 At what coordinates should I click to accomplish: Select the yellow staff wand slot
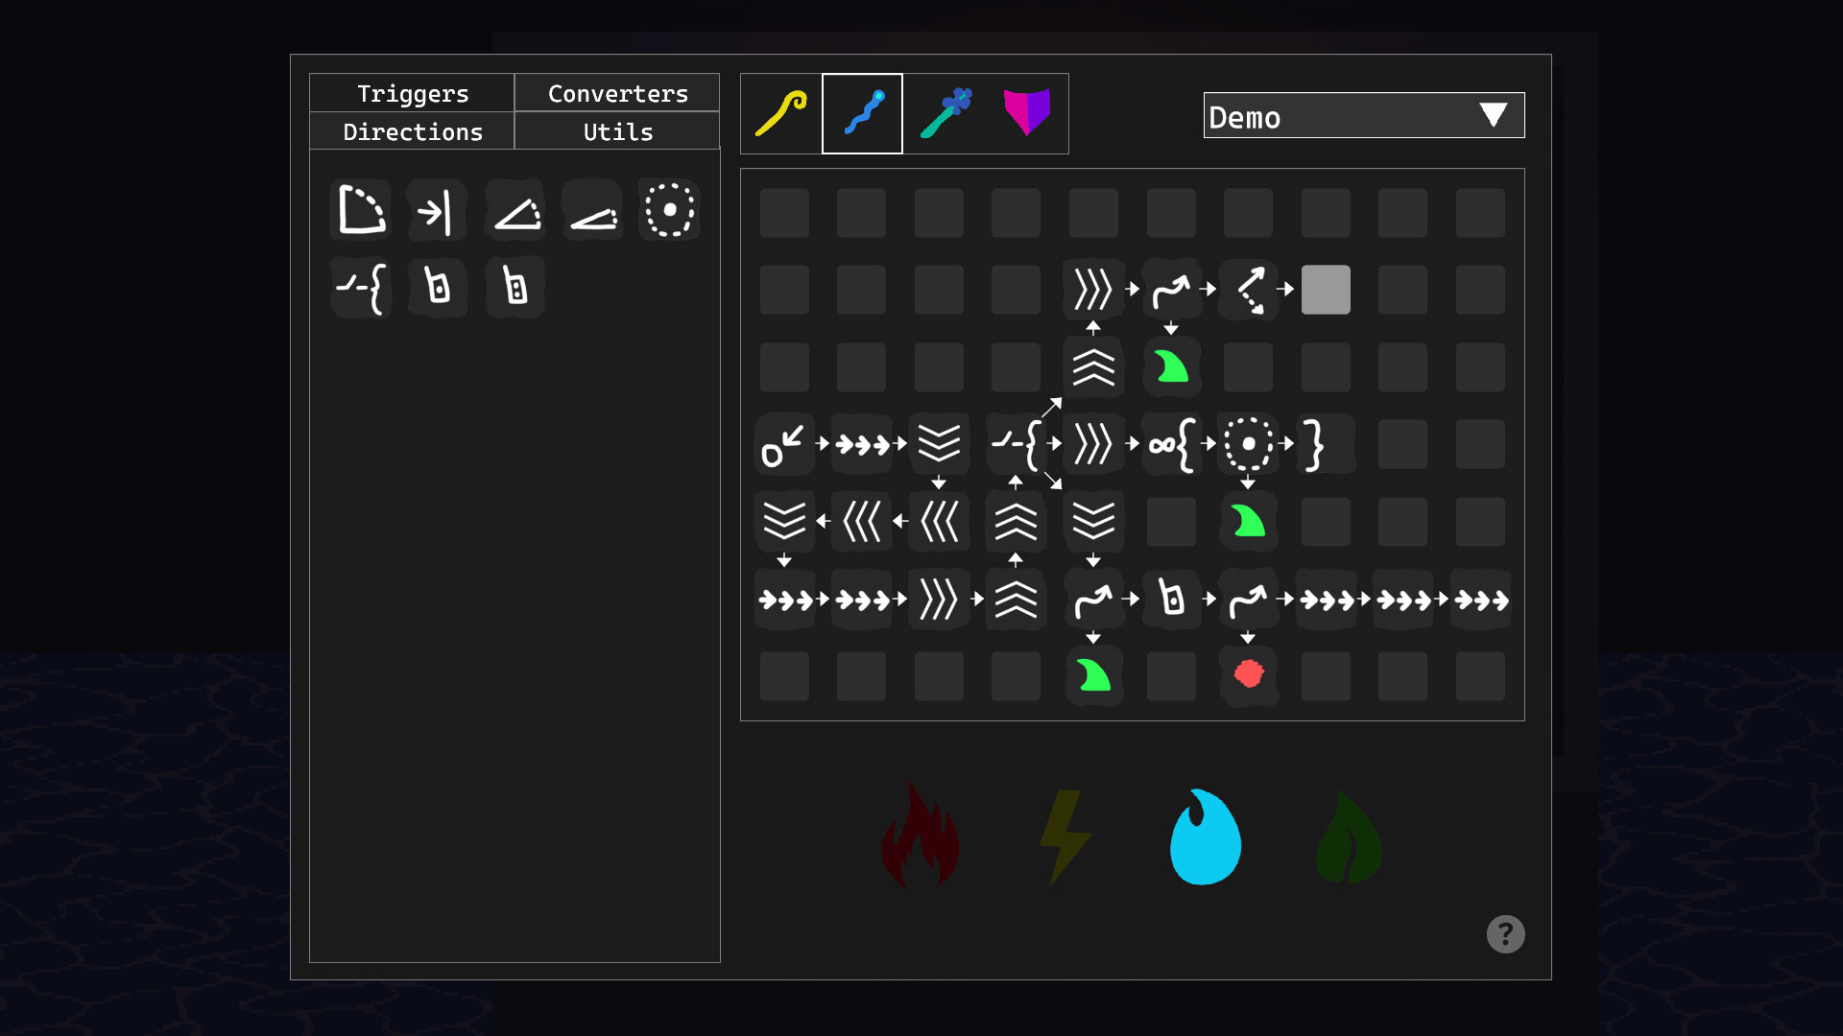[x=781, y=114]
